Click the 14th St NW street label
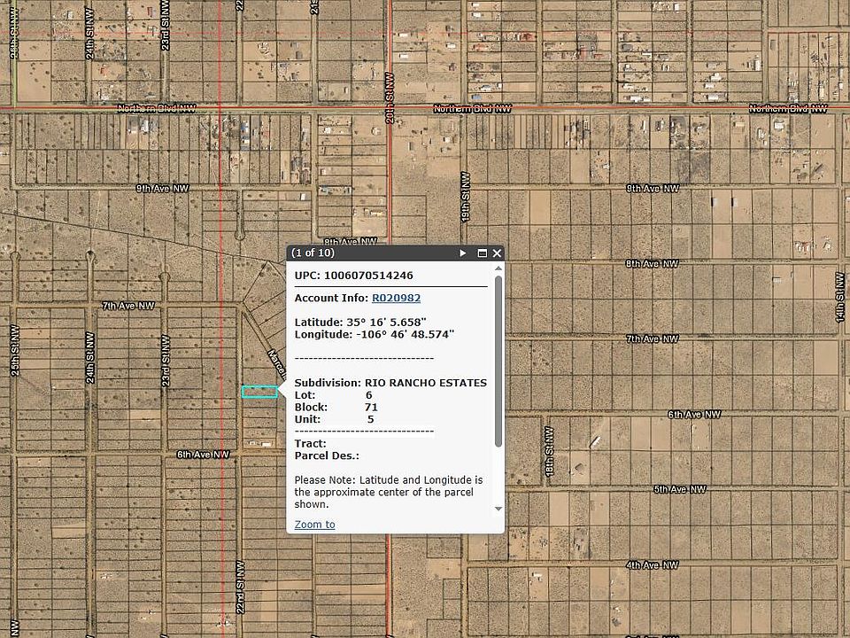The height and width of the screenshot is (638, 850). (840, 298)
